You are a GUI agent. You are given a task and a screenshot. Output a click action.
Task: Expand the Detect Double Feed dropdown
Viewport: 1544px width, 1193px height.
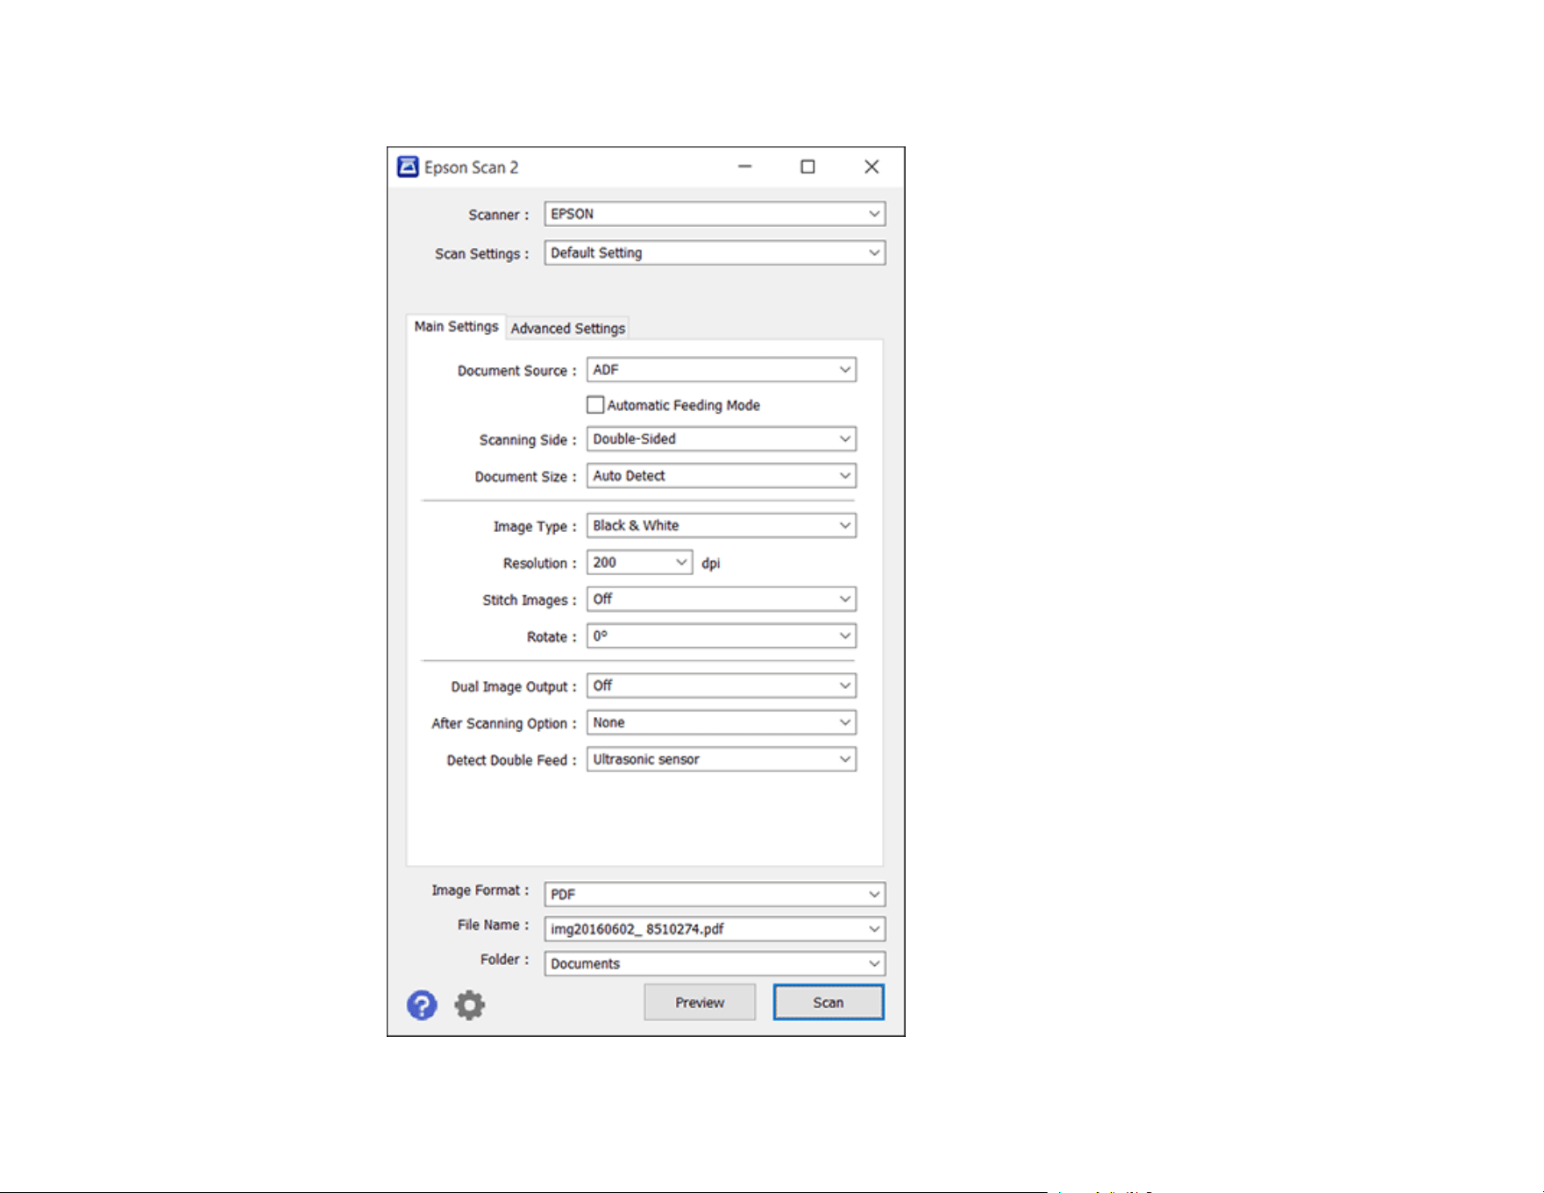click(721, 759)
